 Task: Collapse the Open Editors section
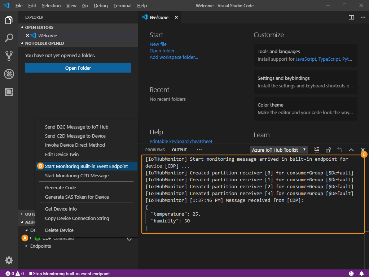tap(39, 27)
